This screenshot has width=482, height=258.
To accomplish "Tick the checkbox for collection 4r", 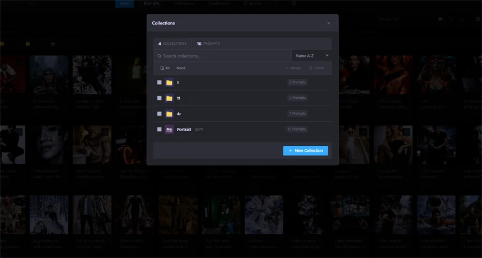I will (x=159, y=113).
